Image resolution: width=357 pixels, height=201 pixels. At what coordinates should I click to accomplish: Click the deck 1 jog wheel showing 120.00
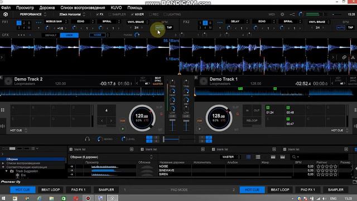142,118
